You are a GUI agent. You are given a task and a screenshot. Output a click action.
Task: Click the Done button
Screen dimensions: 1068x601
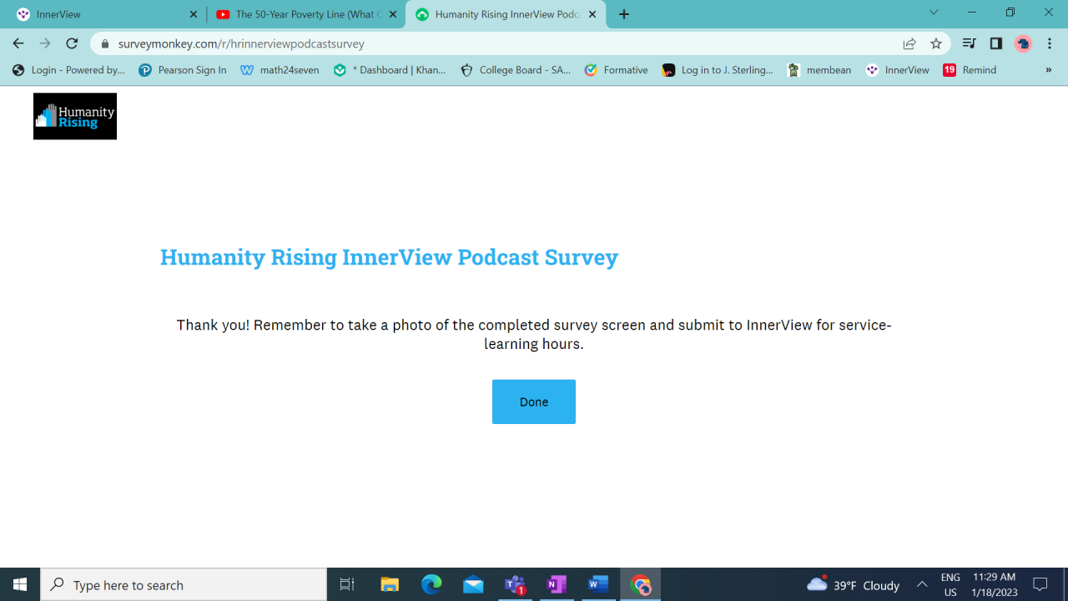[x=534, y=402]
